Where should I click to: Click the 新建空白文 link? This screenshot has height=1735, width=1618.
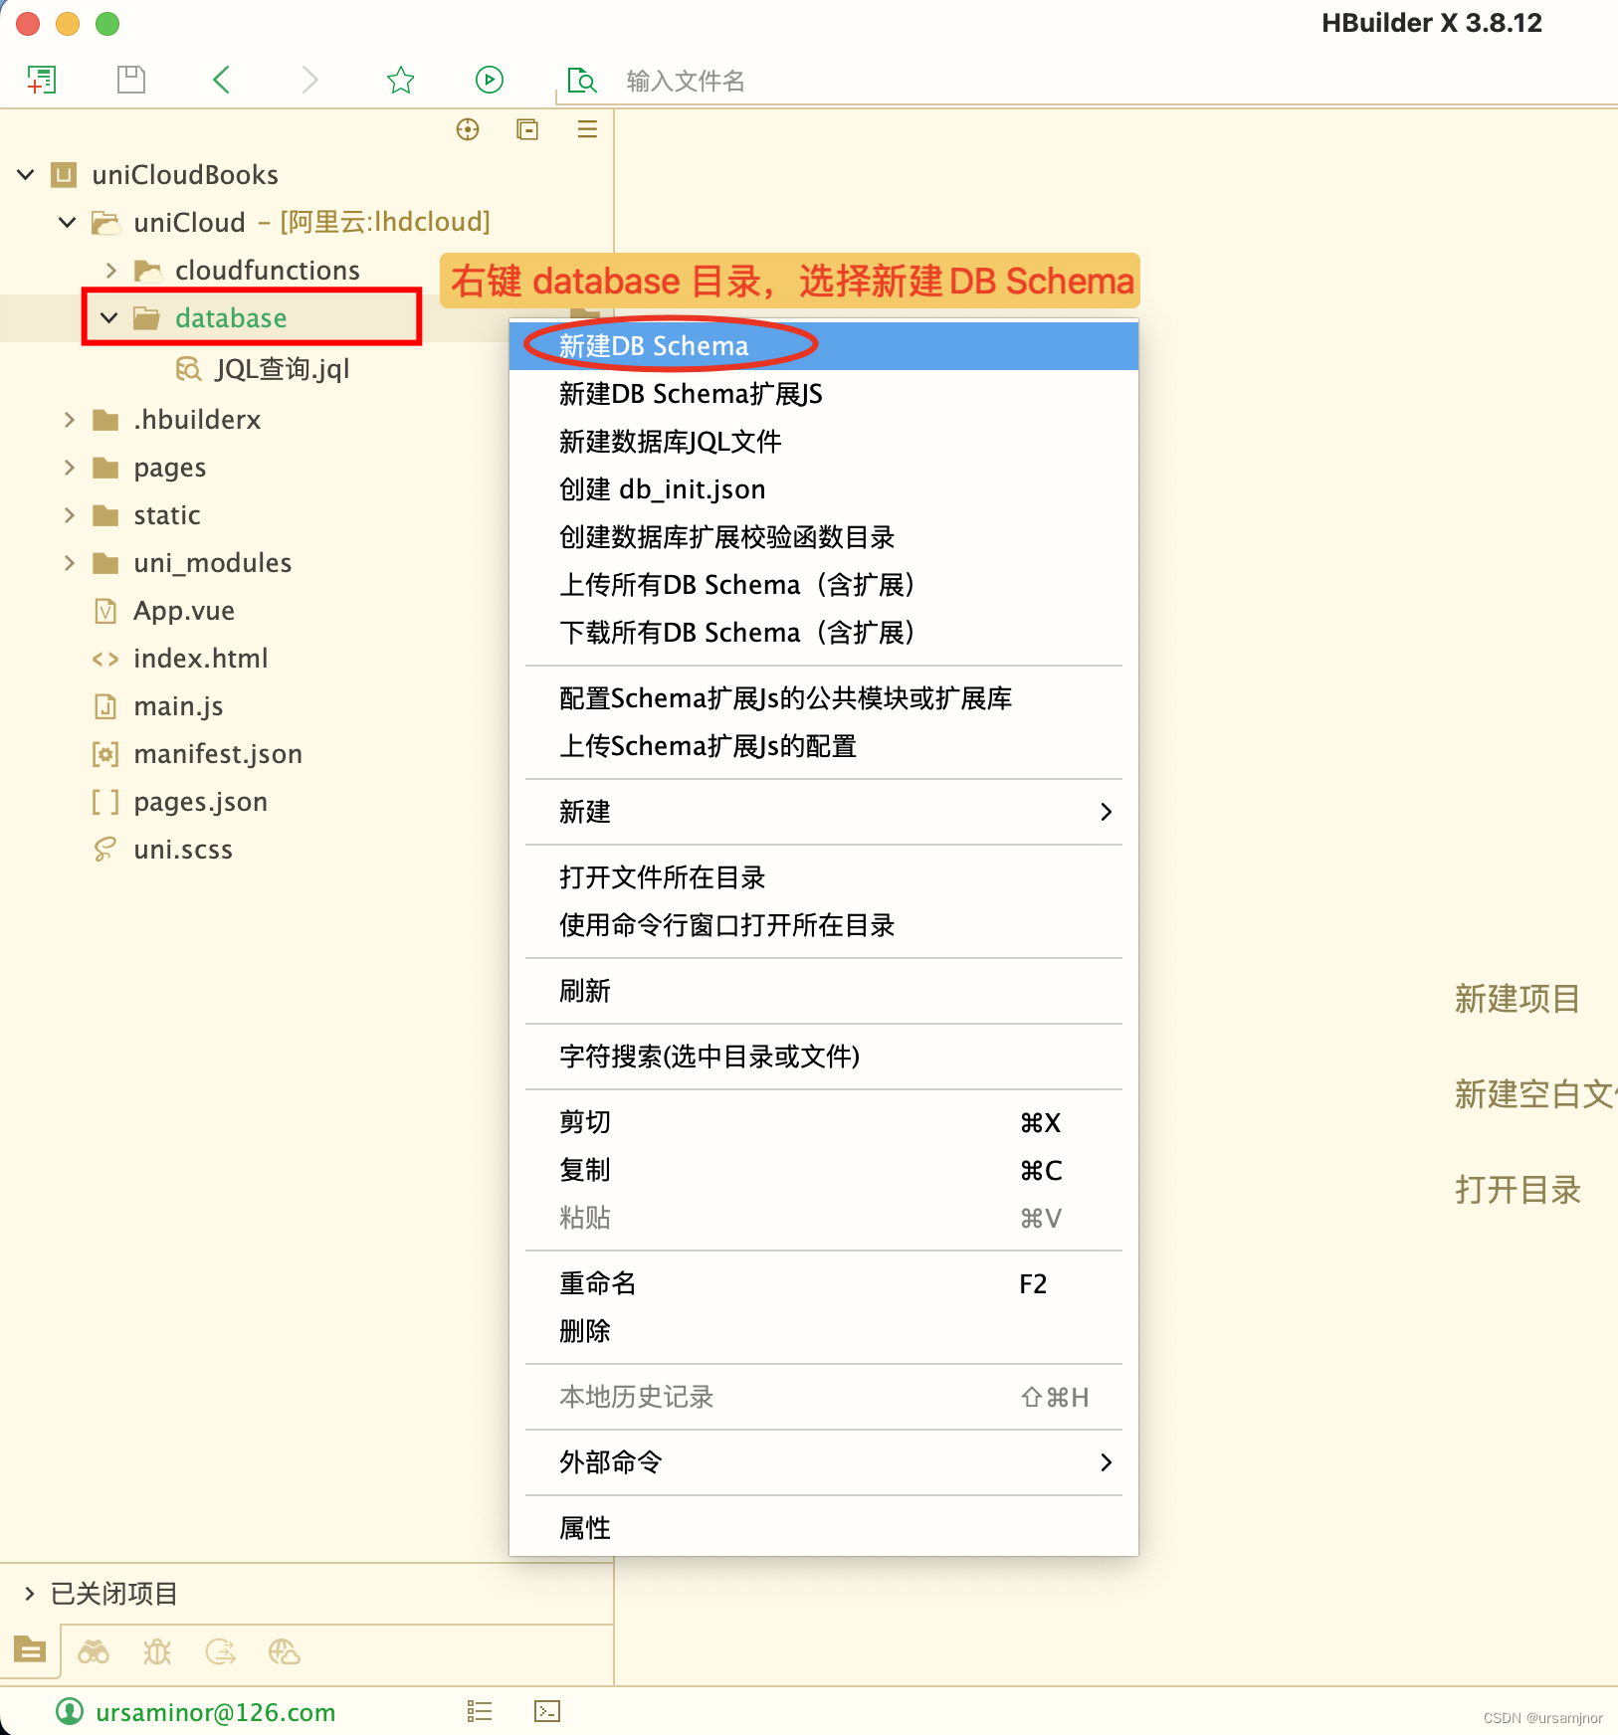pyautogui.click(x=1535, y=1094)
